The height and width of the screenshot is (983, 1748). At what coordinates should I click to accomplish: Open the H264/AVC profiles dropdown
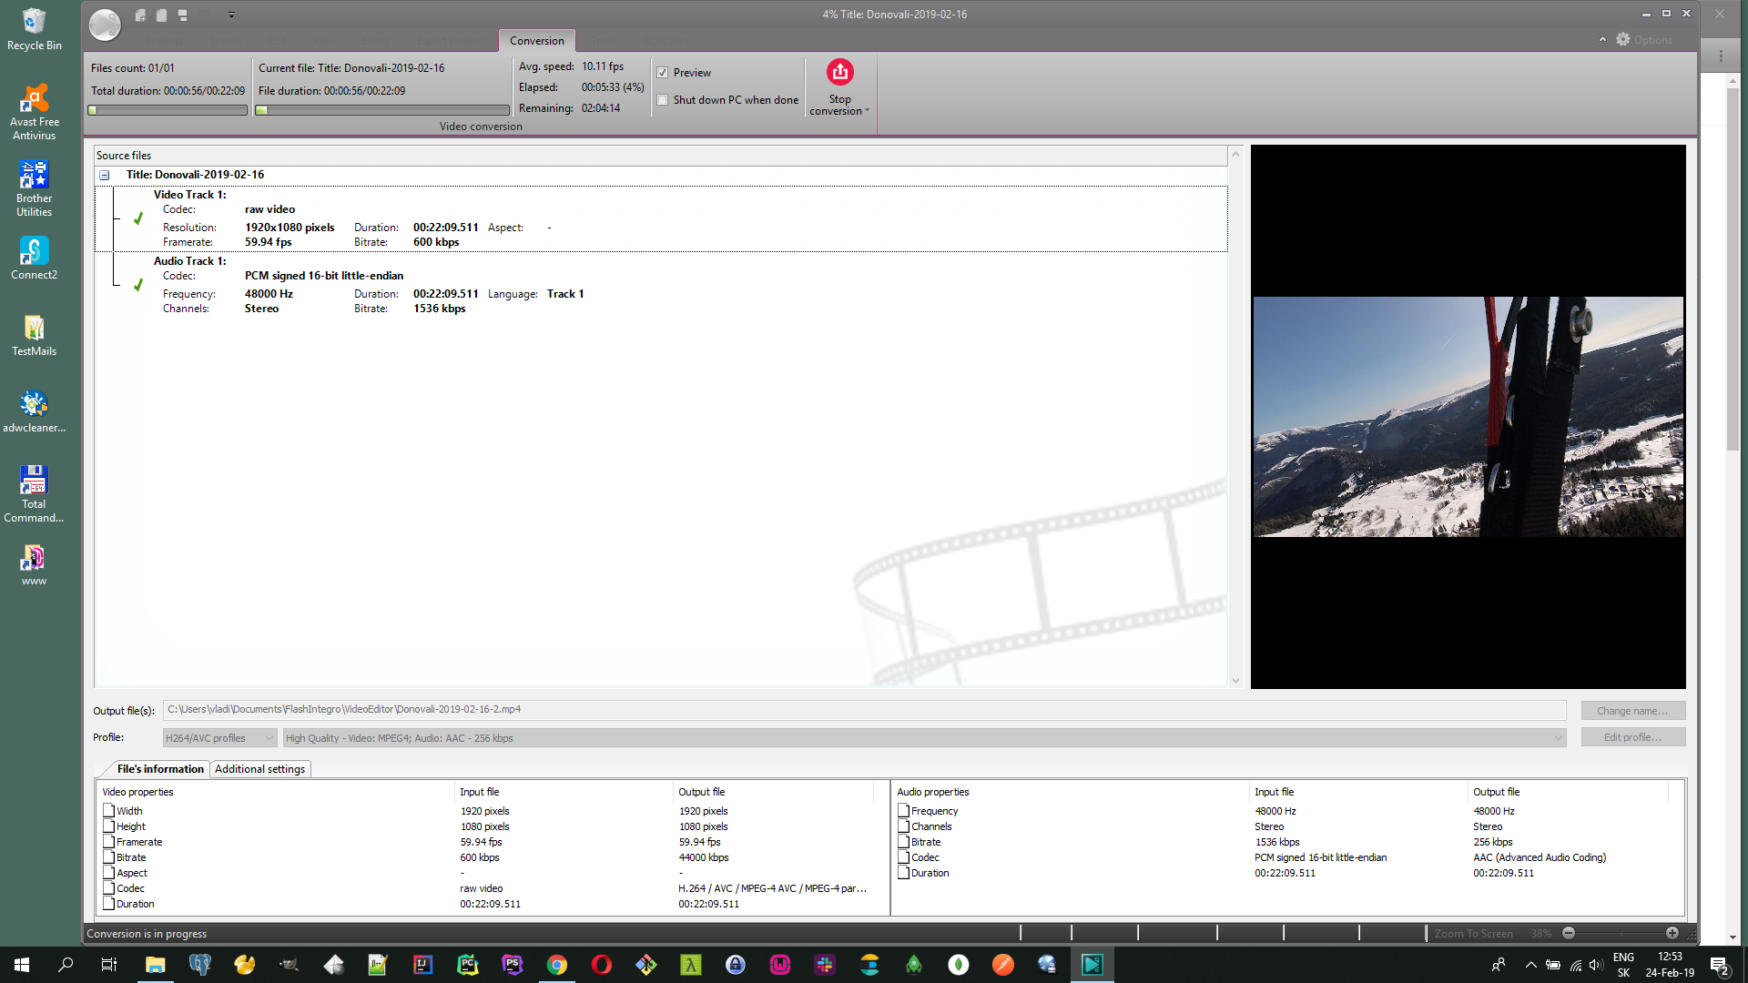pyautogui.click(x=219, y=738)
